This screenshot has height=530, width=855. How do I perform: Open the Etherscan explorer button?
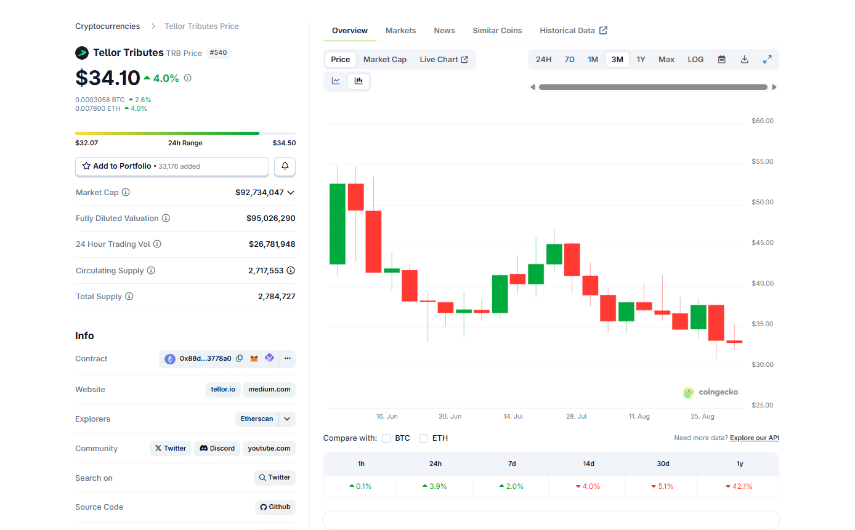tap(257, 419)
